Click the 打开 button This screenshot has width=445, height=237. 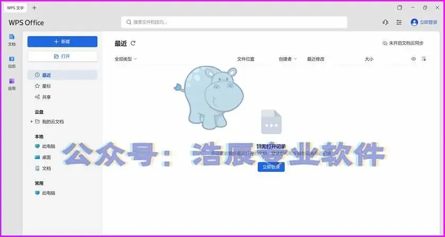point(63,57)
